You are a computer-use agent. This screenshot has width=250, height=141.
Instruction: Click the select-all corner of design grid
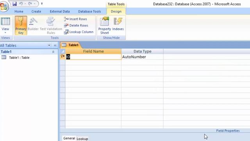62,51
